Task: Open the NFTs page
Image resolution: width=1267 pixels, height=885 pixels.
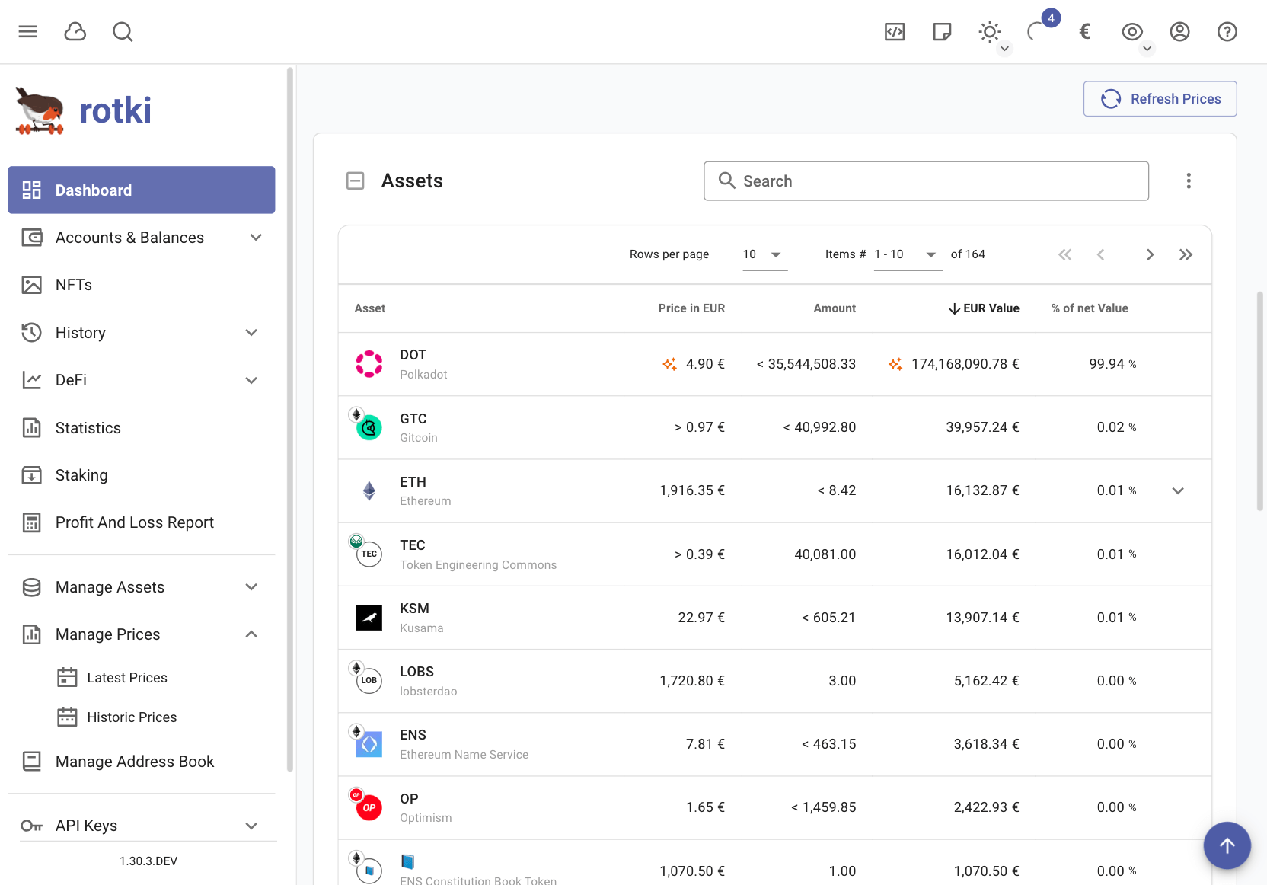Action: click(x=142, y=285)
